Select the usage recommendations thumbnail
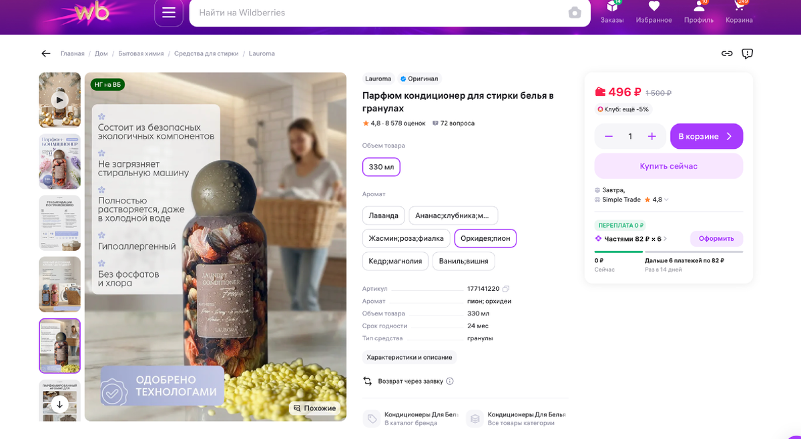This screenshot has height=439, width=801. tap(59, 223)
